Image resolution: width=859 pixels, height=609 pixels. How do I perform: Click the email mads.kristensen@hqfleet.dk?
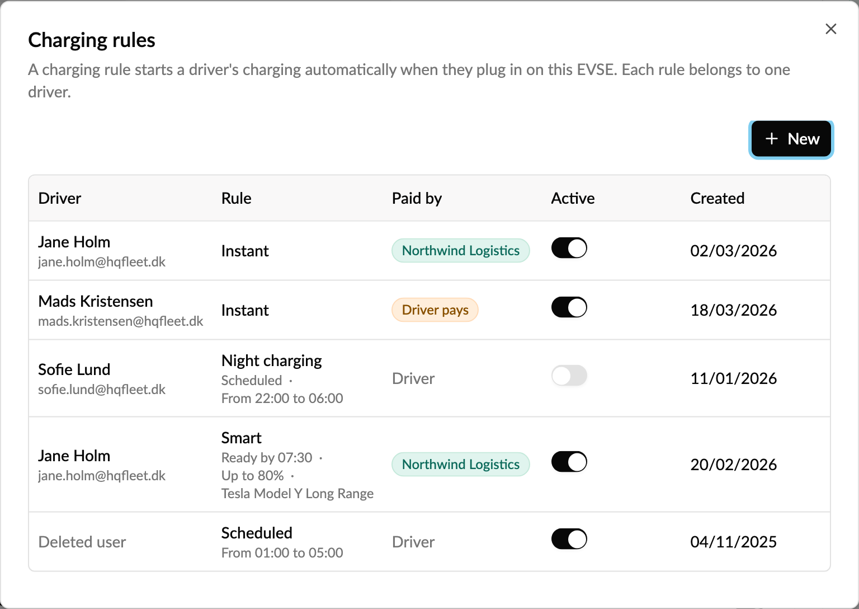(121, 321)
